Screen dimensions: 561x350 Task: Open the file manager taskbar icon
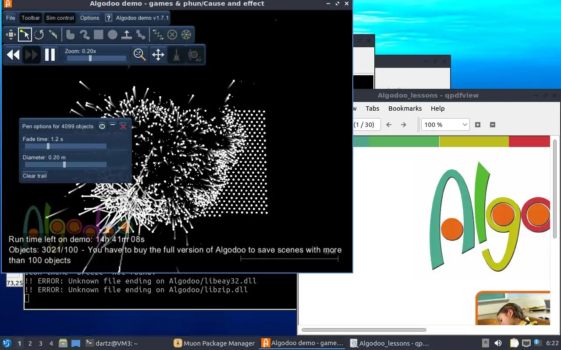coord(63,343)
